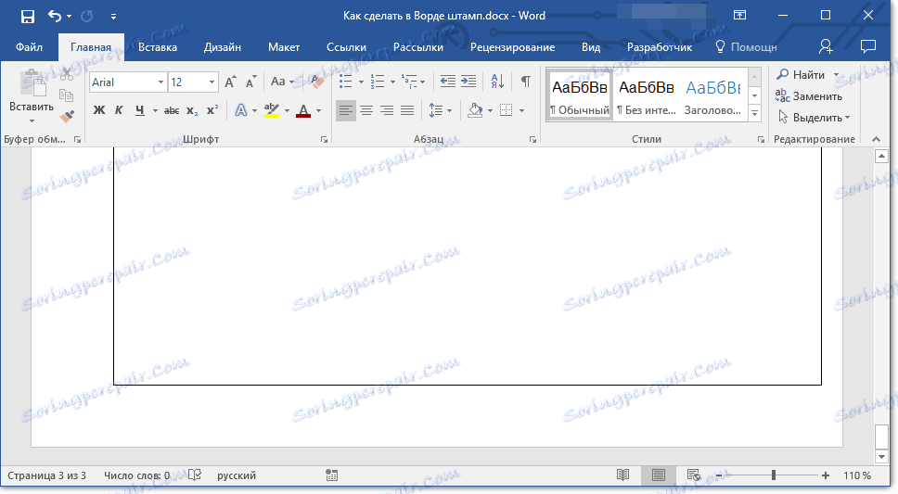The image size is (898, 494).
Task: Increase font size with the grow icon
Action: 230,82
